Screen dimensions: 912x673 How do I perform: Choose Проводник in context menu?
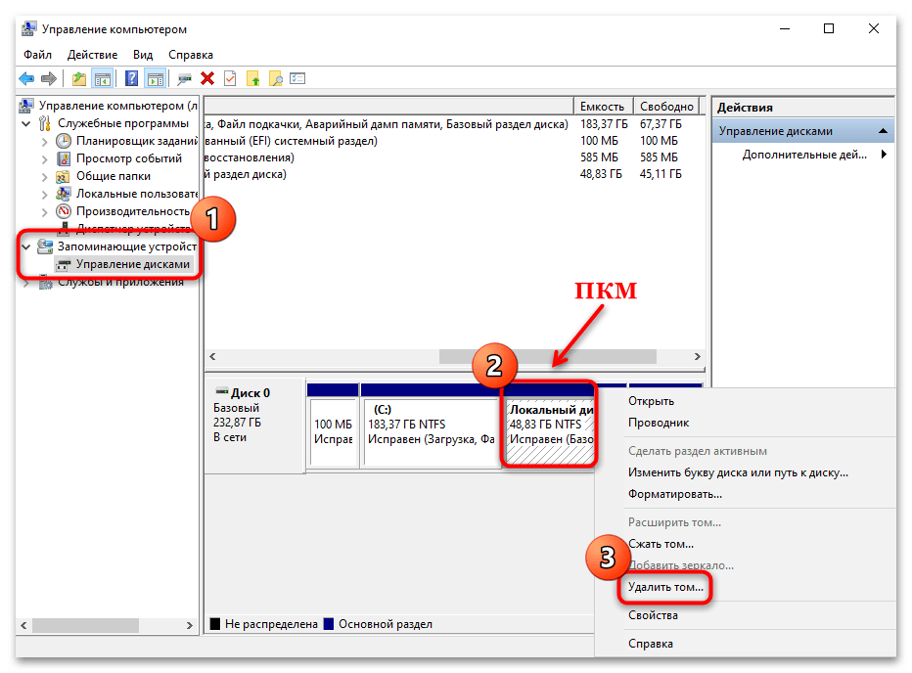(659, 423)
